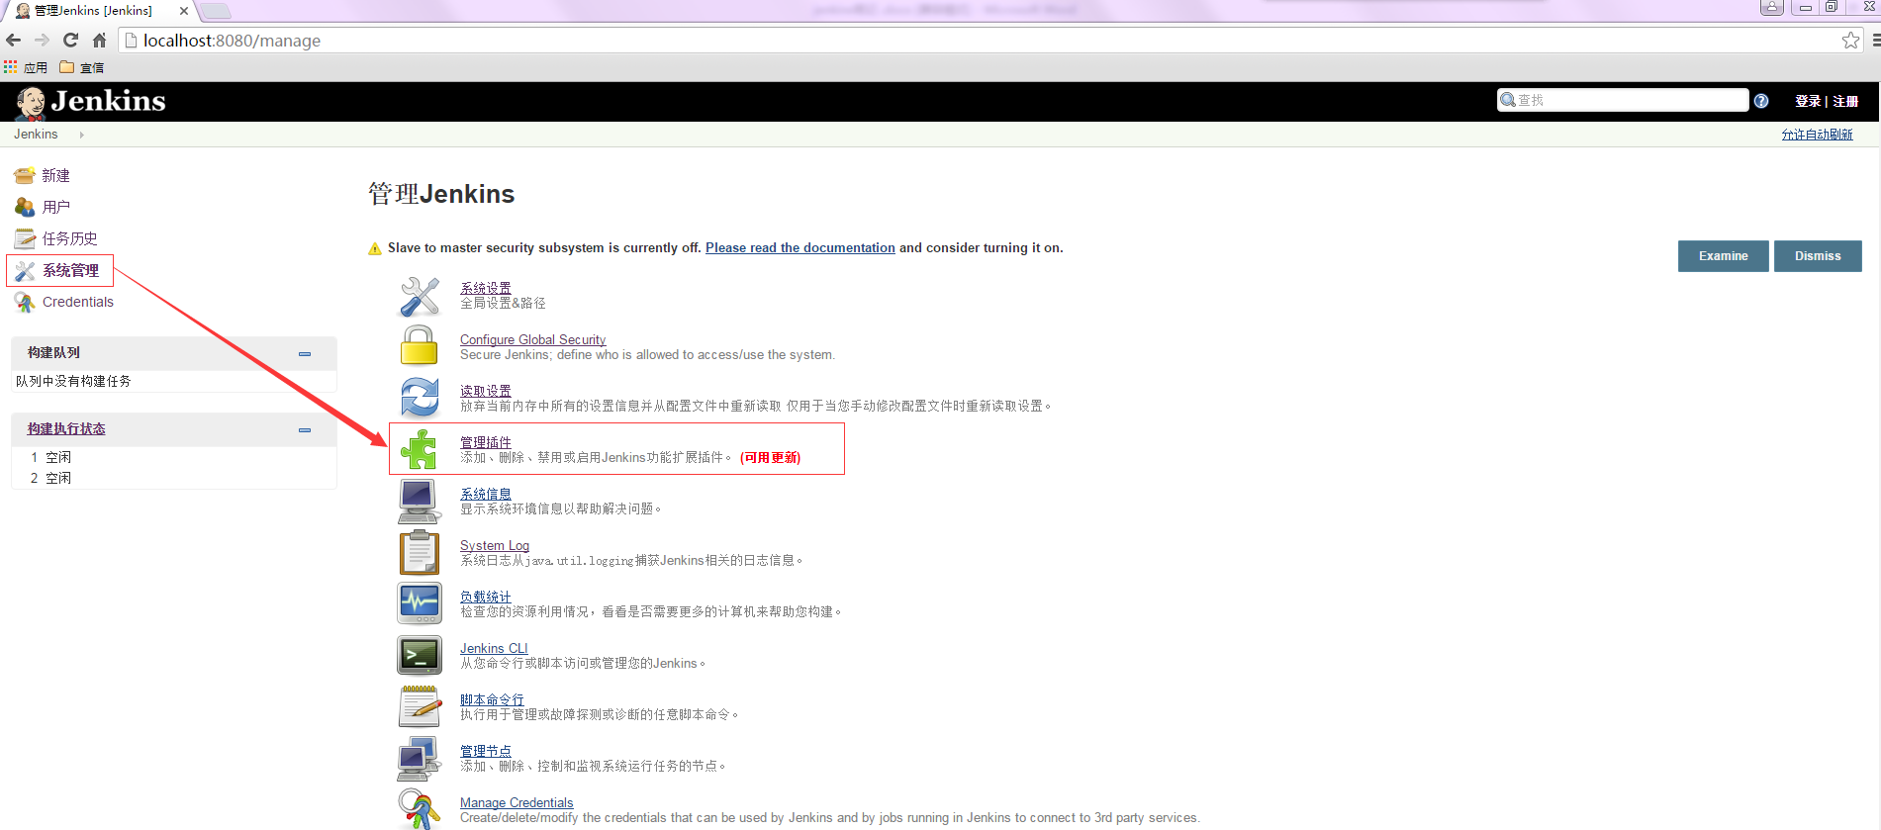The width and height of the screenshot is (1881, 830).
Task: Click the browser home icon
Action: [99, 41]
